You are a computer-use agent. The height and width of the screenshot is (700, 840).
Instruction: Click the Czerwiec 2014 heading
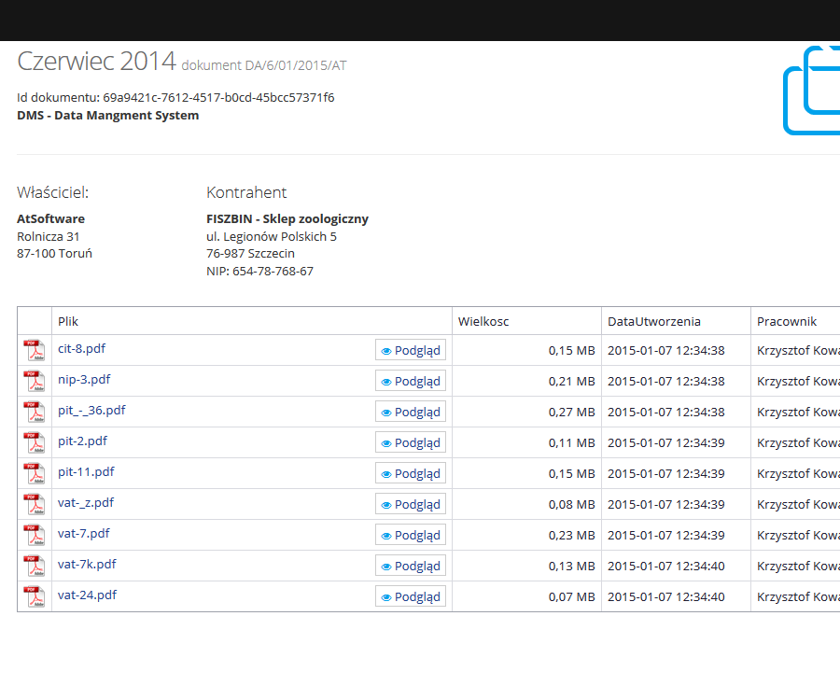pyautogui.click(x=96, y=61)
